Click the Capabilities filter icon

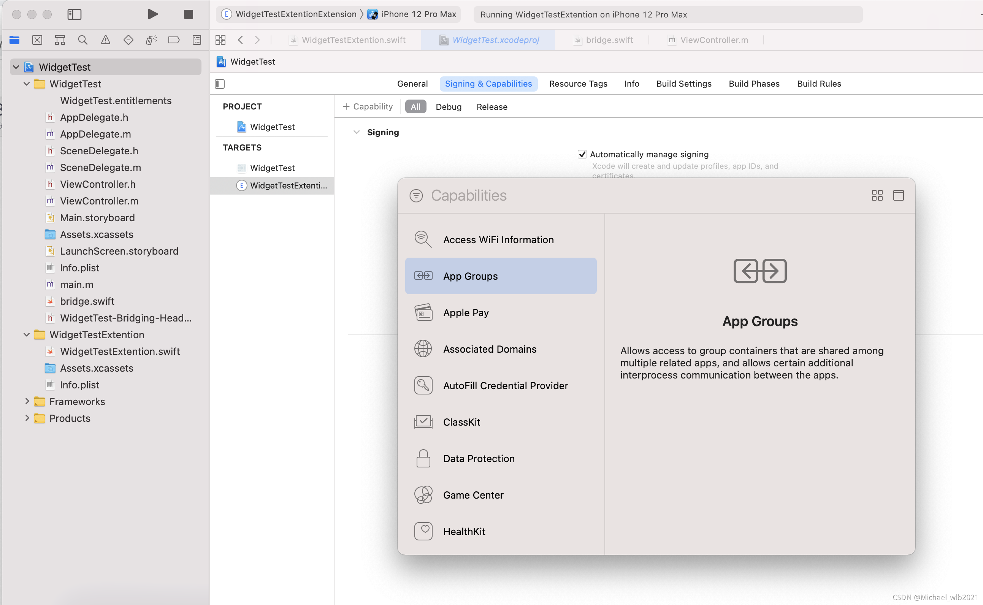[x=416, y=196]
